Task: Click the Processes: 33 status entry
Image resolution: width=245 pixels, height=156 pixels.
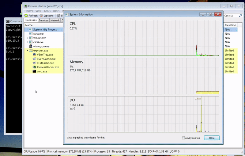Action: 102,151
